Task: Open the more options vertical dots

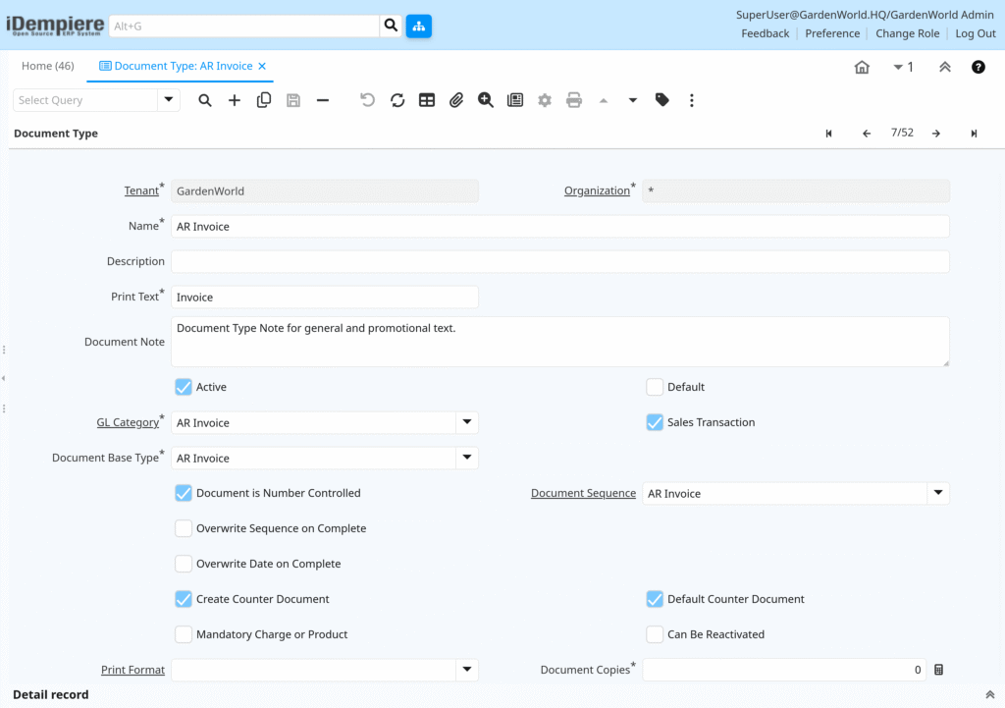Action: pos(692,100)
